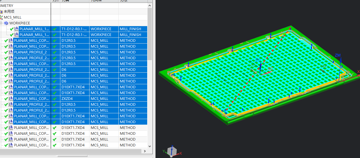Click the view triad cube in the viewport corner
This screenshot has width=360, height=158.
172,152
